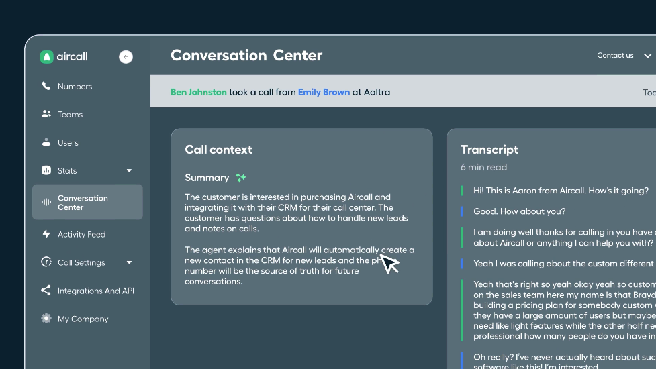656x369 pixels.
Task: Expand the Stats submenu arrow
Action: click(129, 170)
